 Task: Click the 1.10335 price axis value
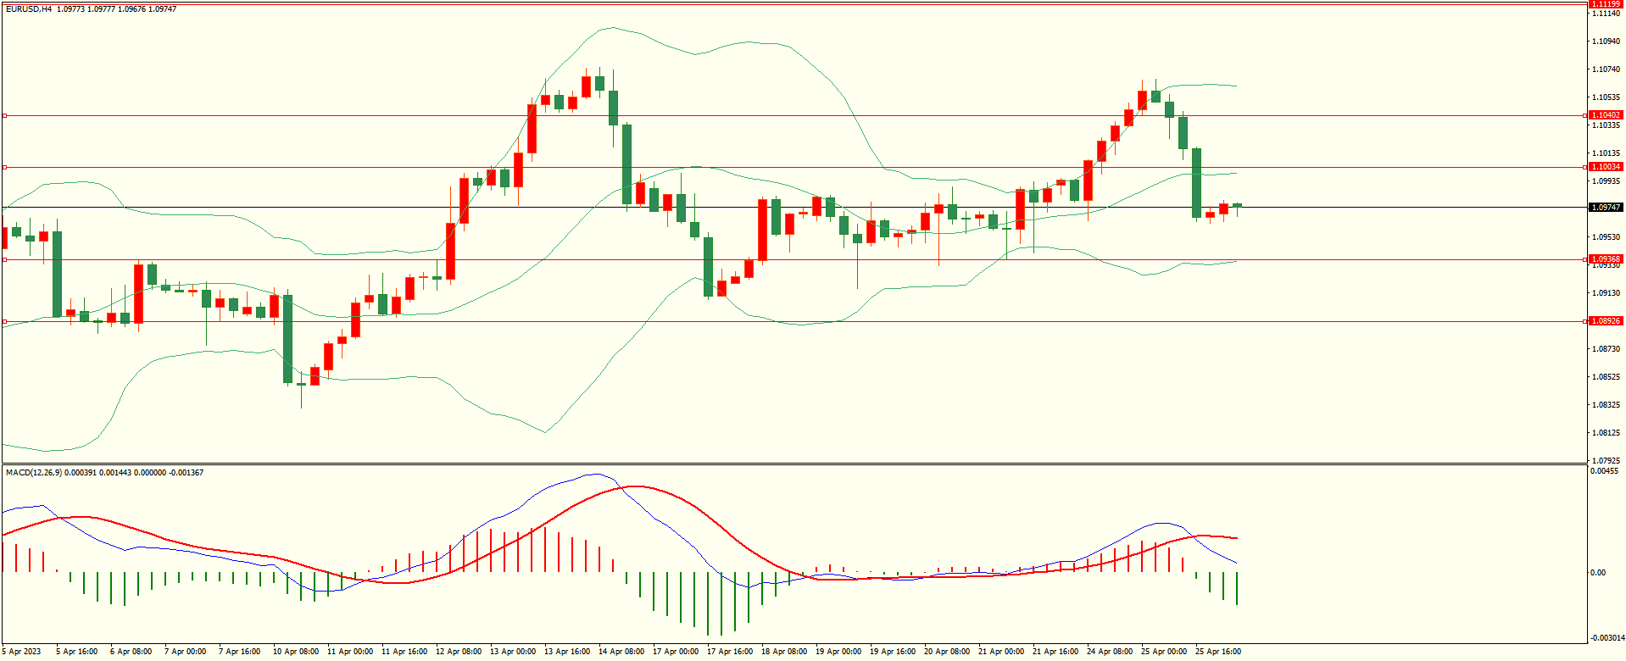[1607, 125]
